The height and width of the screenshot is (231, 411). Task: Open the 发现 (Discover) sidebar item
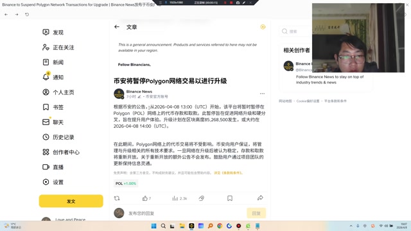(x=53, y=32)
